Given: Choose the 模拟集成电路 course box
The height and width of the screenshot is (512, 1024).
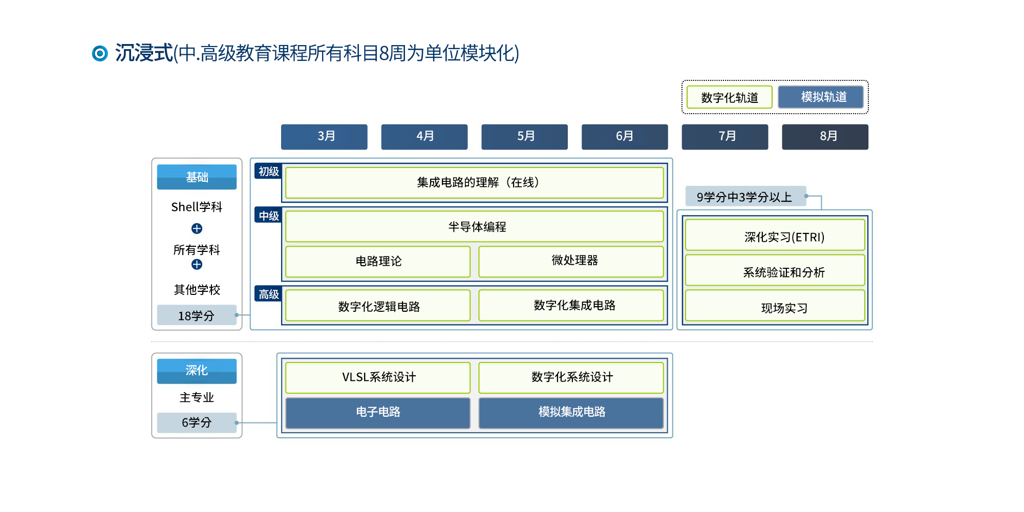Looking at the screenshot, I should 571,413.
